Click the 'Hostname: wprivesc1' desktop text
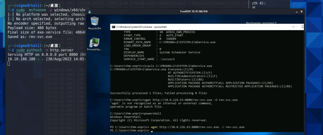This screenshot has height=135, width=323. [261, 23]
